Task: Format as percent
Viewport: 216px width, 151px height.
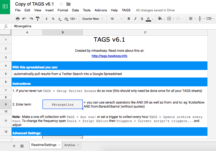Action: 53,19
